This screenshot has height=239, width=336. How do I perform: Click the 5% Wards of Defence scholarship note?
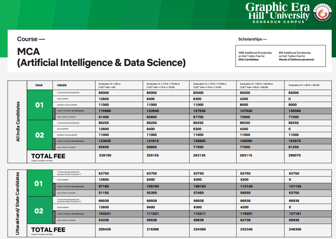296,56
